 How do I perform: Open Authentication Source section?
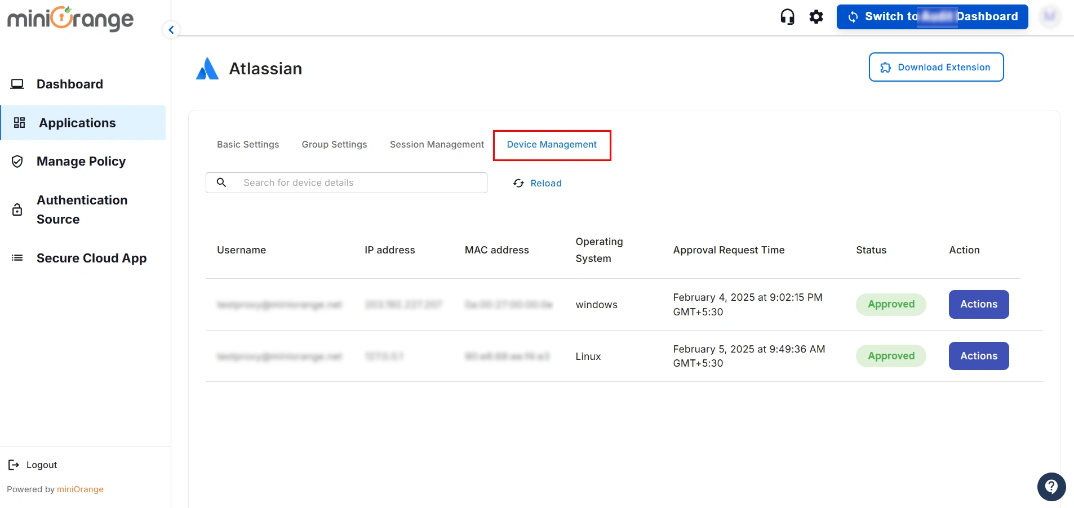coord(83,210)
